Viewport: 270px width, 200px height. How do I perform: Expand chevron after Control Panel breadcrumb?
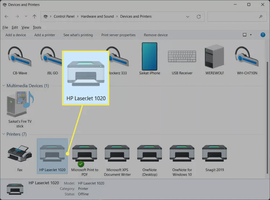tap(78, 16)
